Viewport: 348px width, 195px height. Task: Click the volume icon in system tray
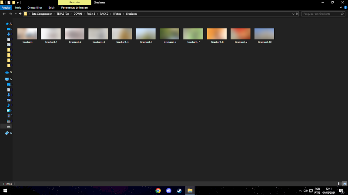(305, 191)
